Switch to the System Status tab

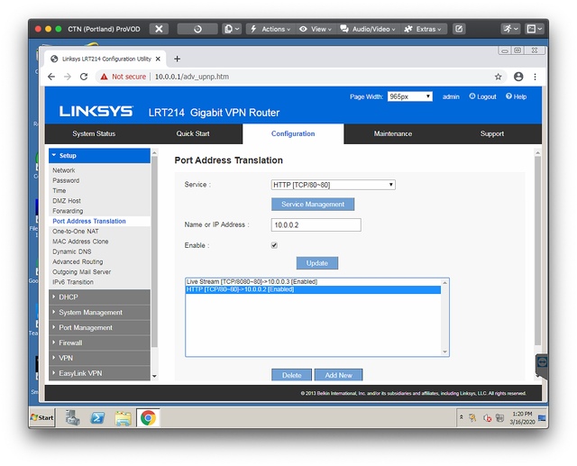(94, 133)
